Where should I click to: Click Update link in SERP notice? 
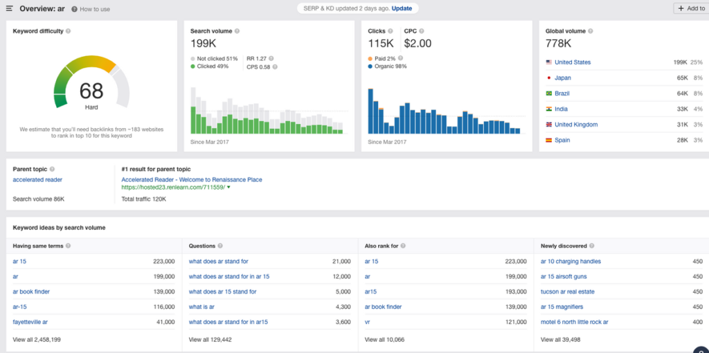[402, 8]
